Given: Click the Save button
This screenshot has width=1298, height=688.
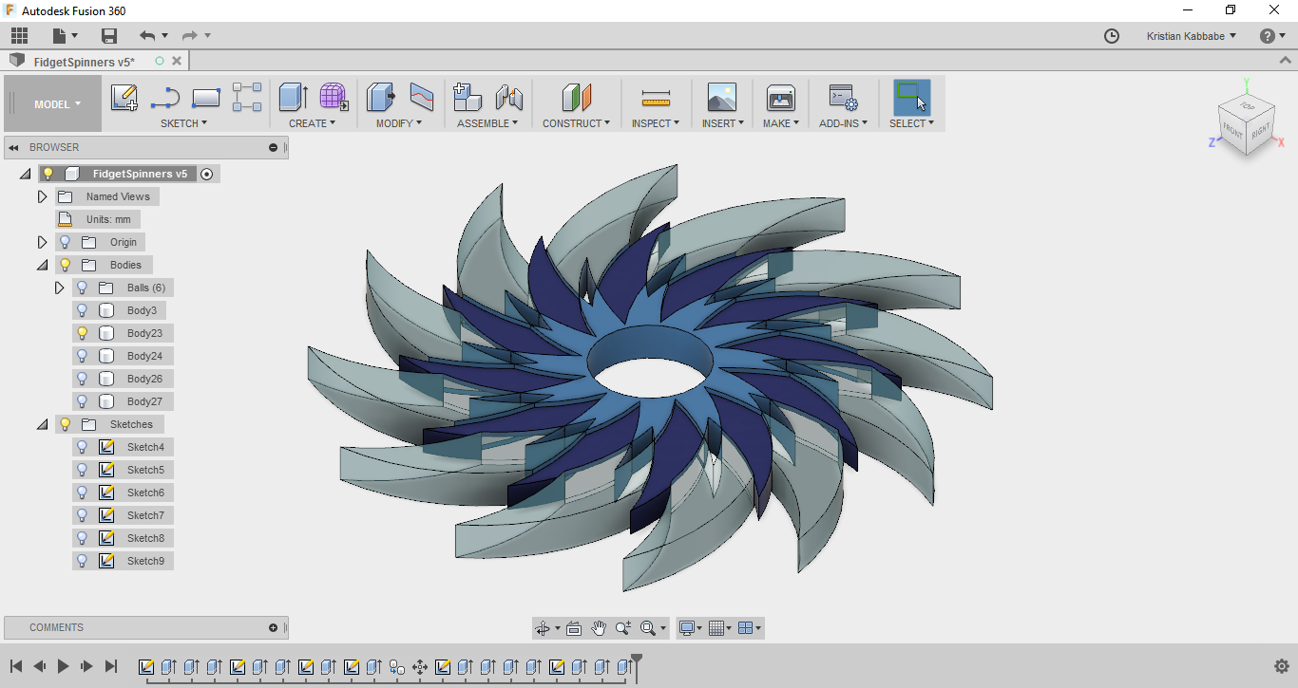Looking at the screenshot, I should [x=108, y=35].
